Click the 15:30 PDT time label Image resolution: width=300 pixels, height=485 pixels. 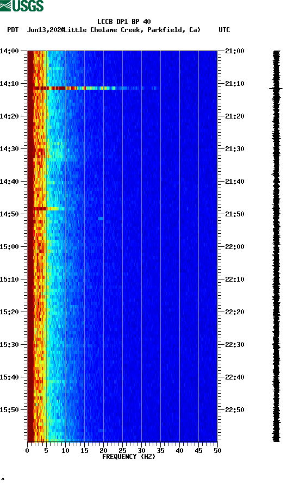(9, 345)
